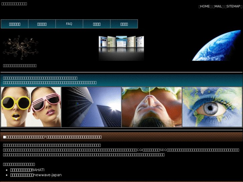Follow the BAHATI list link
Image resolution: width=243 pixels, height=182 pixels.
pyautogui.click(x=27, y=170)
